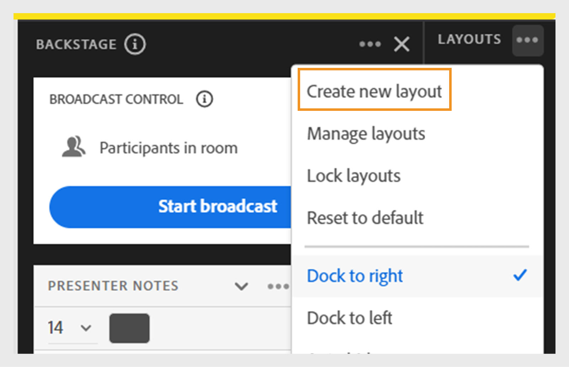Screen dimensions: 569x367
Task: Open Presenter Notes three-dot options
Action: (278, 286)
